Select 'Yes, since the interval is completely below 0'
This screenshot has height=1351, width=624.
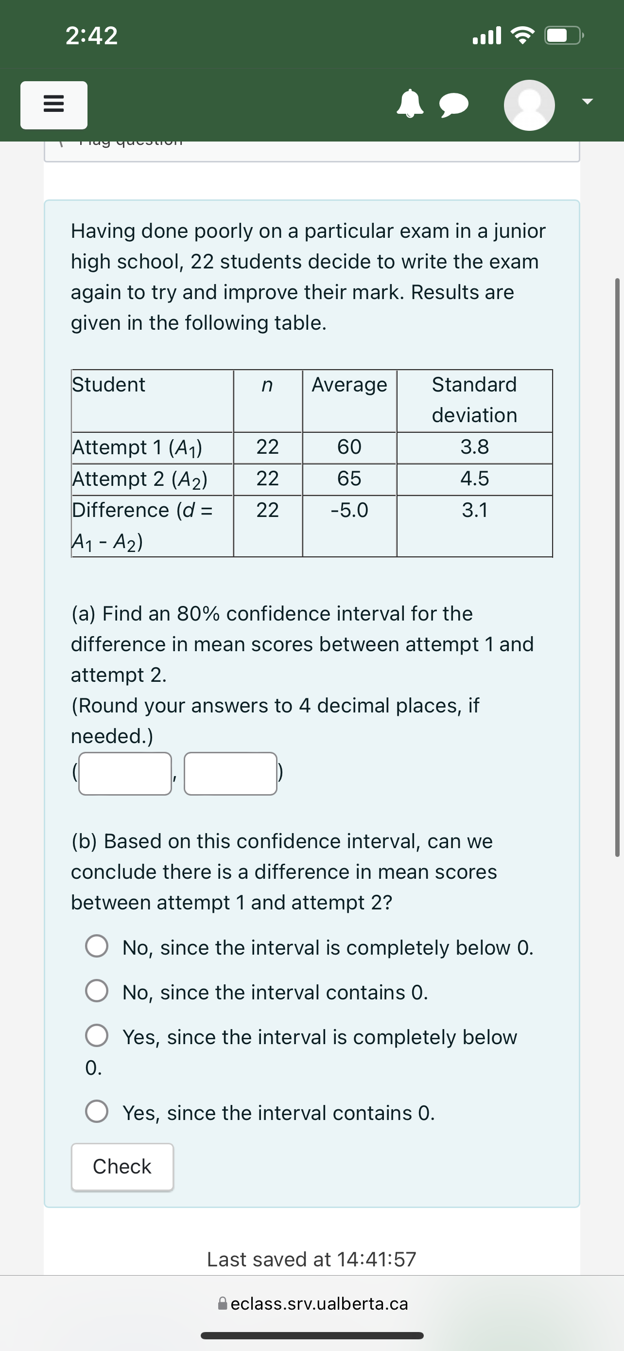pyautogui.click(x=97, y=1036)
